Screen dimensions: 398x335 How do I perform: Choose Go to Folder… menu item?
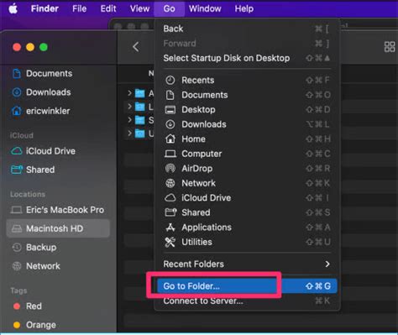pos(247,286)
